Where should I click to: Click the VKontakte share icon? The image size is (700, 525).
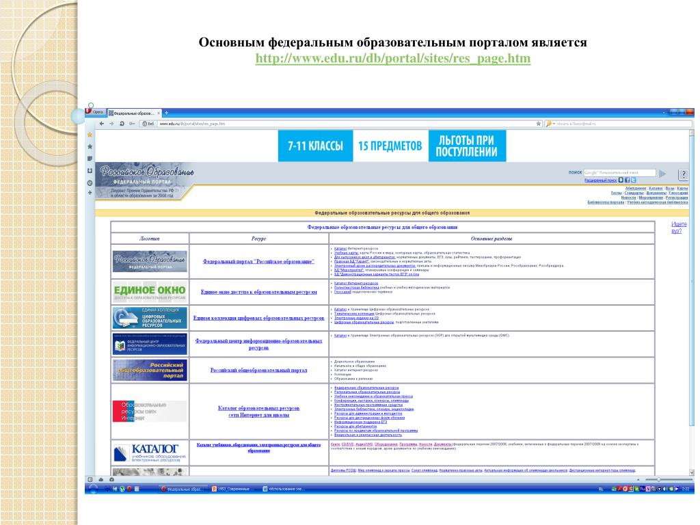[621, 180]
